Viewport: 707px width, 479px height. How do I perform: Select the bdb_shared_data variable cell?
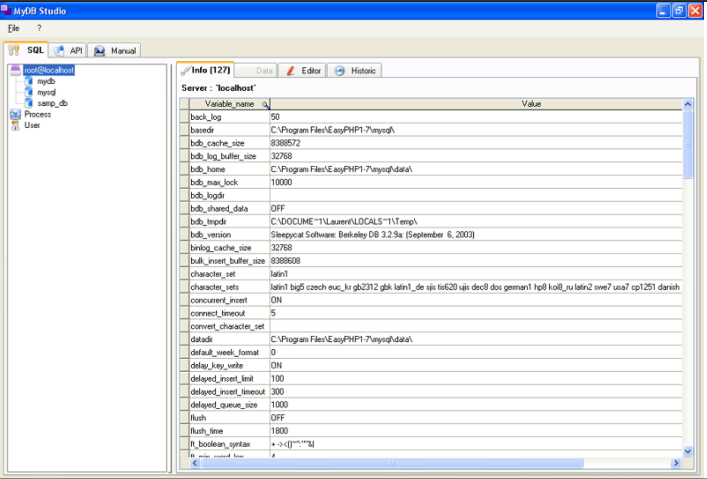point(230,209)
